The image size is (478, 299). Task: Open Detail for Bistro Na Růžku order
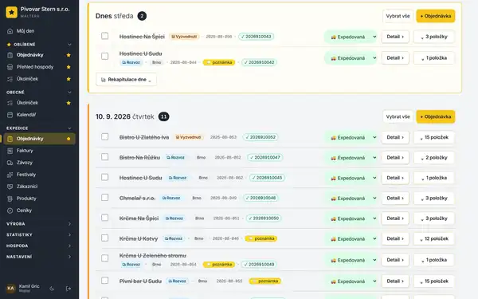tap(395, 157)
